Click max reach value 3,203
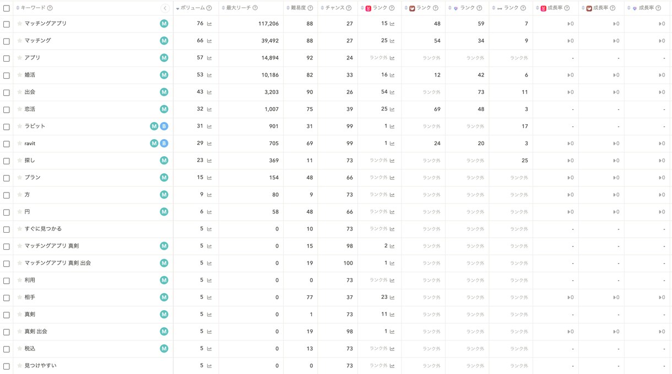672x374 pixels. click(x=272, y=92)
